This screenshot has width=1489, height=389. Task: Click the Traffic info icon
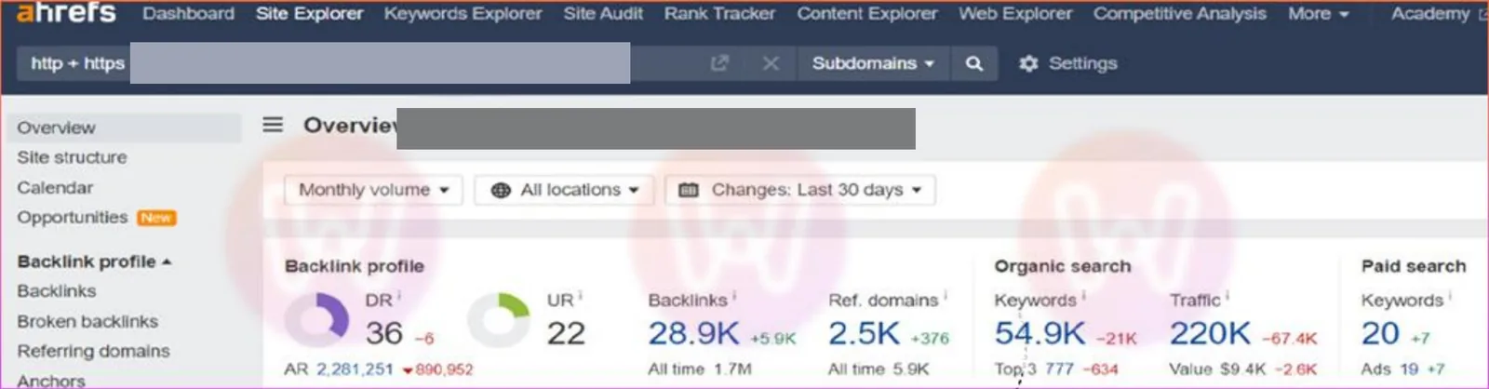1227,296
